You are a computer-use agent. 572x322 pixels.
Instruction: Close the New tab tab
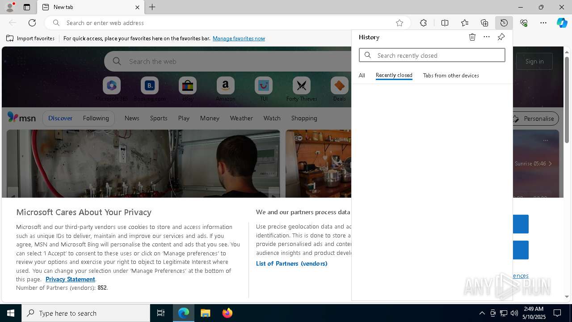pos(137,7)
